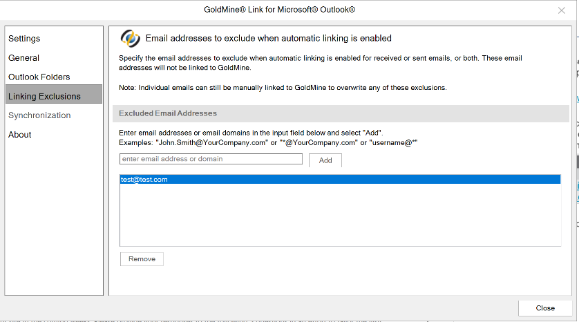Open the Outlook Folders page
Viewport: 579px width, 322px height.
pyautogui.click(x=39, y=77)
